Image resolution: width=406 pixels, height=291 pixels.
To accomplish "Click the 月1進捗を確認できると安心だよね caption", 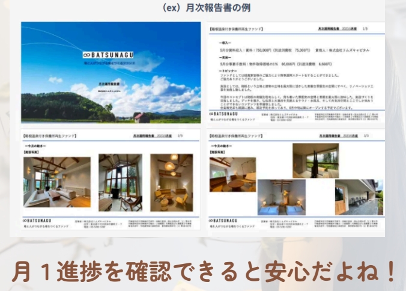I will [202, 271].
